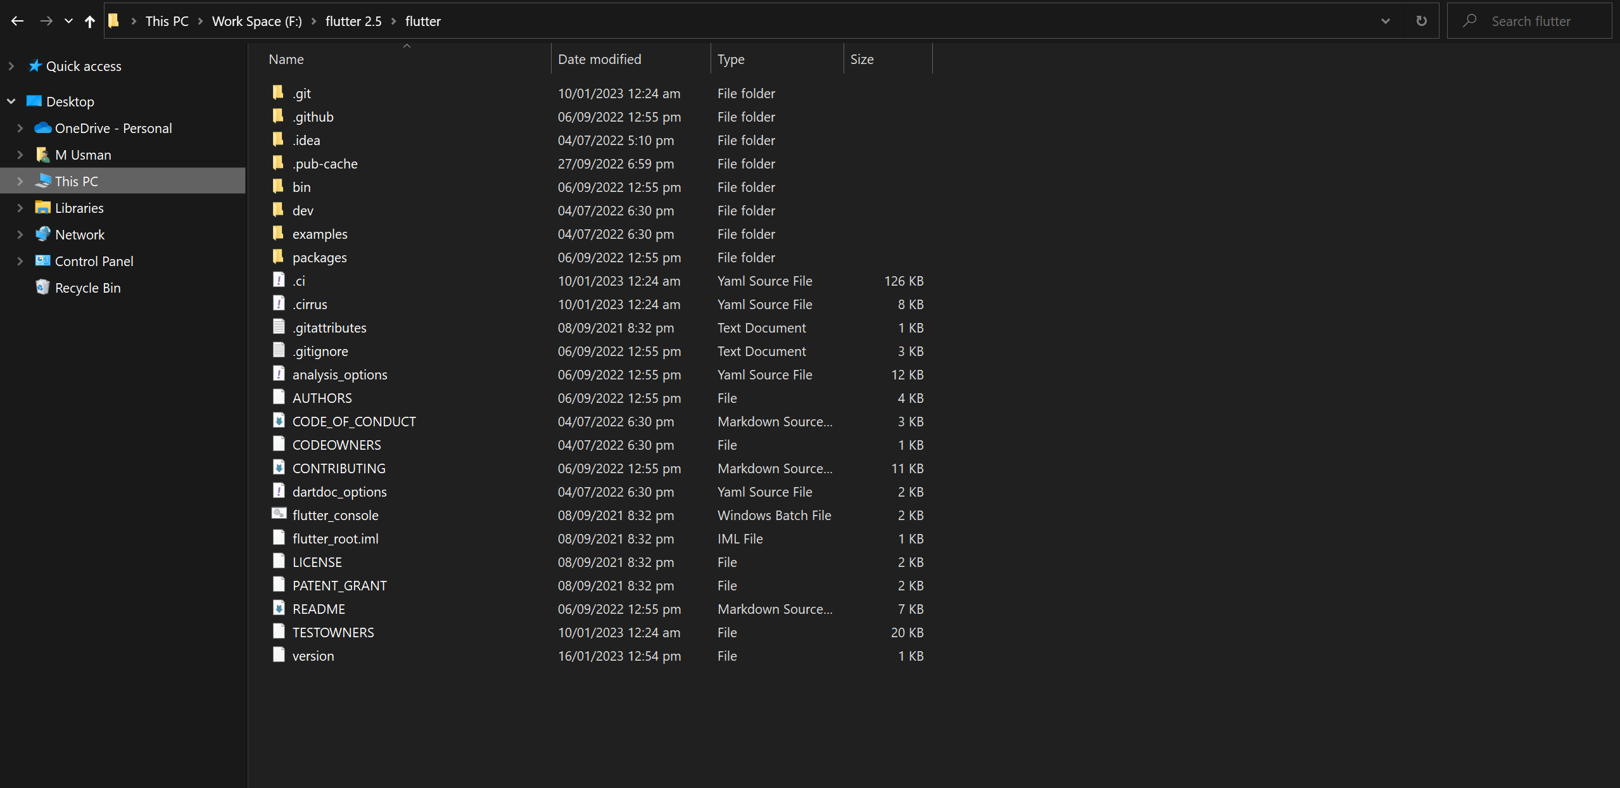
Task: Open Network in navigation pane
Action: 80,234
